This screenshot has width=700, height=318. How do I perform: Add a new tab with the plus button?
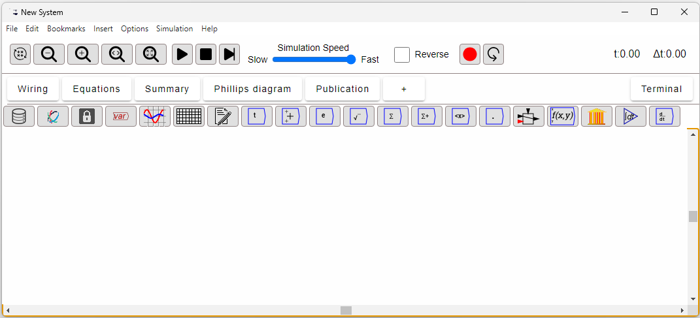[x=403, y=89]
